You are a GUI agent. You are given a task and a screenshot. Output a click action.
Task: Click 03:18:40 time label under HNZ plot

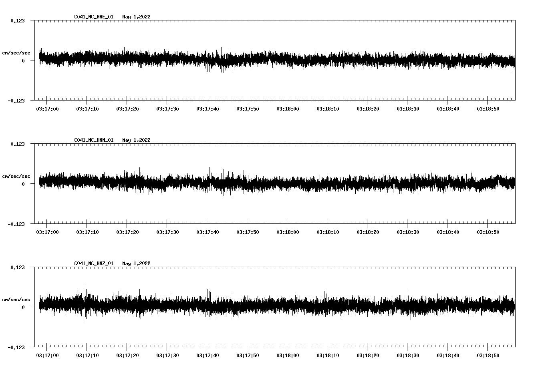(x=448, y=355)
